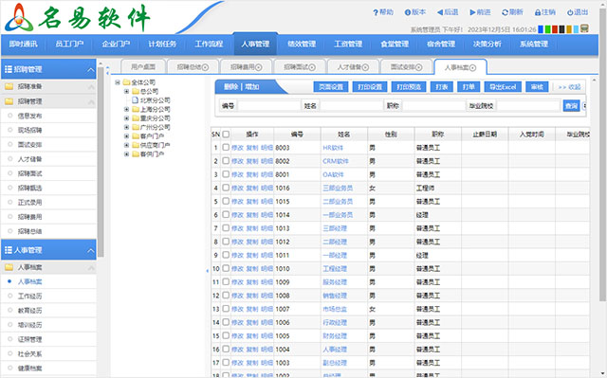Close the 人才储备 tab using its circle icon
The width and height of the screenshot is (607, 378).
[365, 67]
